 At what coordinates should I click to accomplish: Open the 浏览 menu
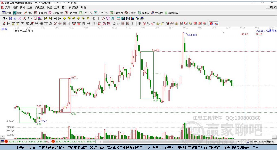(x=15, y=7)
